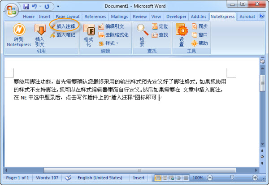Select Full Screen Reading view

click(165, 178)
